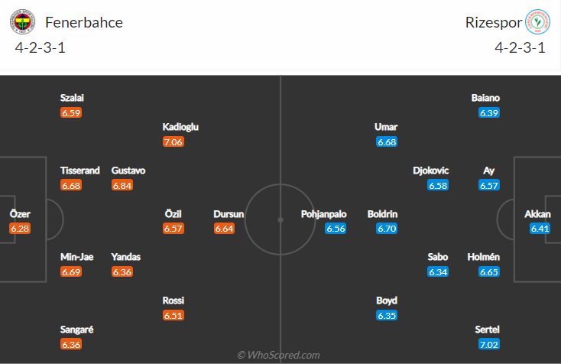Viewport: 561px width, 364px height.
Task: Open player Szalai's name label
Action: point(74,98)
